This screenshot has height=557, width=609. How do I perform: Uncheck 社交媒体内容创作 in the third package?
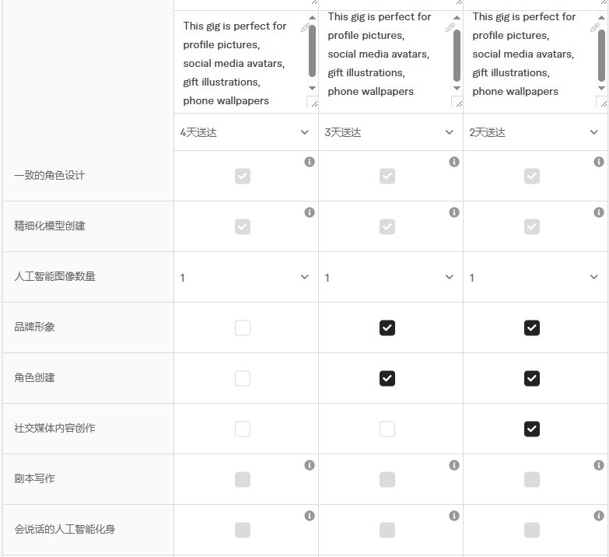coord(532,429)
